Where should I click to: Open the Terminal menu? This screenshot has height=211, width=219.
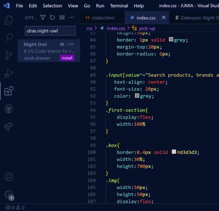coord(119,6)
